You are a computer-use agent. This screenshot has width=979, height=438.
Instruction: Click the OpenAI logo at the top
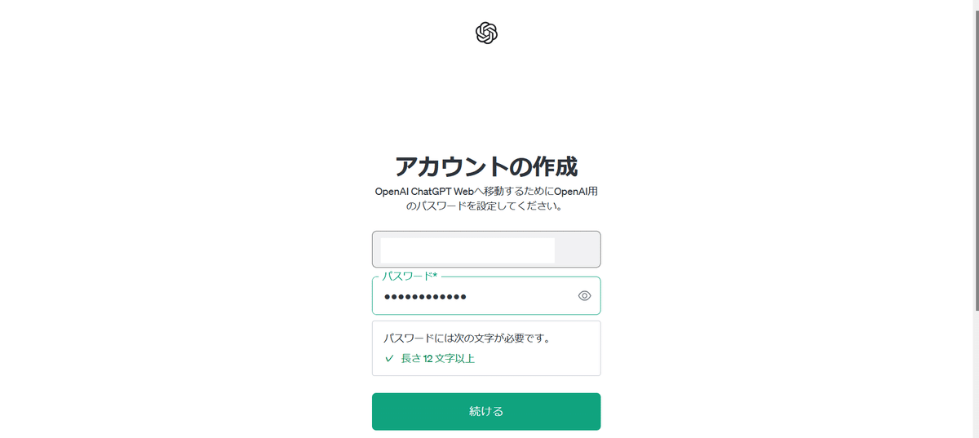[x=486, y=33]
